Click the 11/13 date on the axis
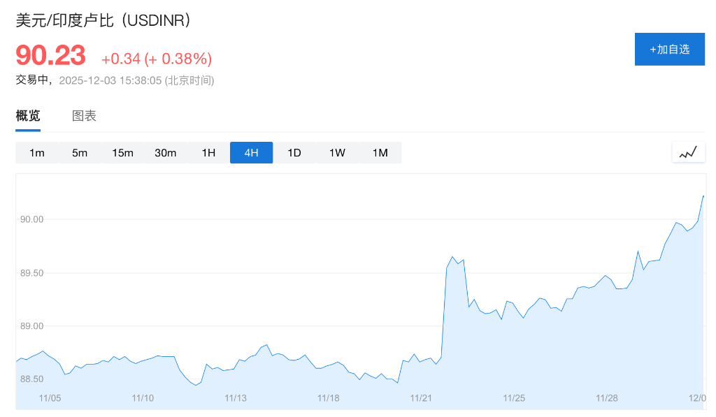This screenshot has height=417, width=716. [236, 398]
